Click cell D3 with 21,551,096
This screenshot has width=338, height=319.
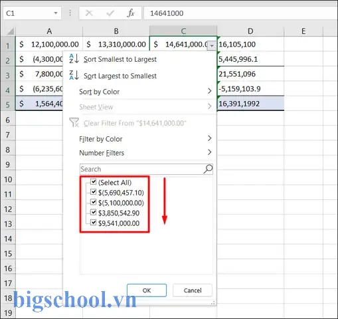250,74
